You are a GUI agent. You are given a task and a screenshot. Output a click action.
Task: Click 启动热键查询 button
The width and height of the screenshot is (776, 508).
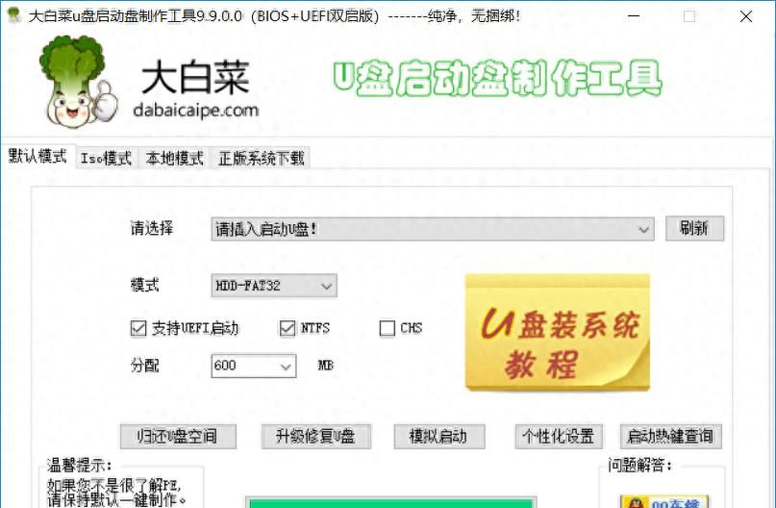pos(670,436)
